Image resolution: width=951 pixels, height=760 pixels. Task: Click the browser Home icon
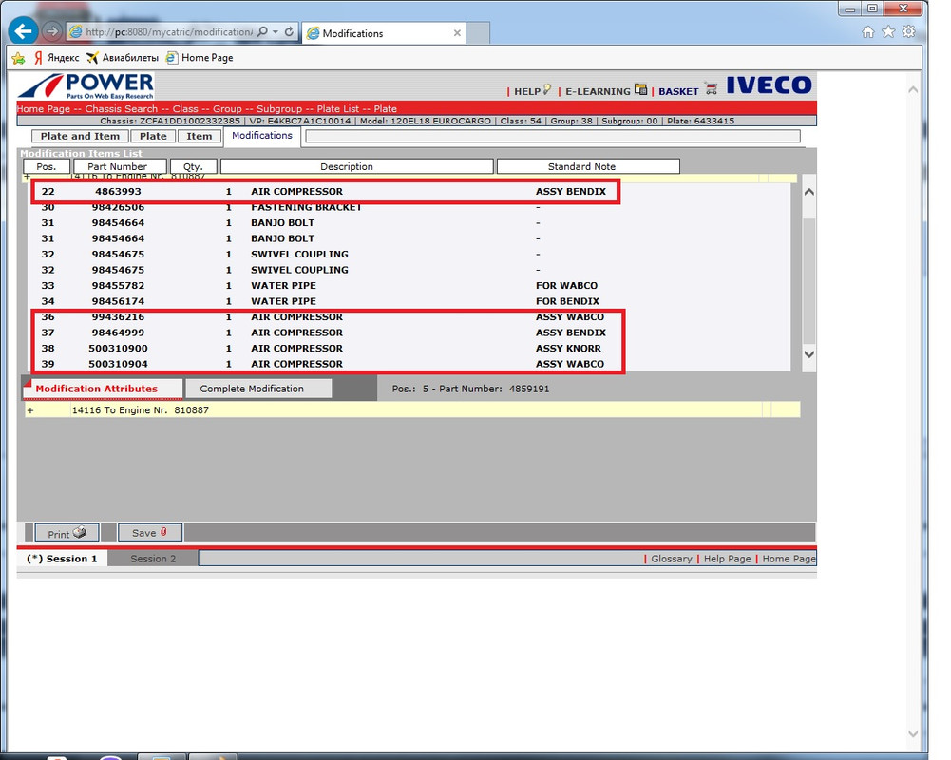click(x=868, y=32)
